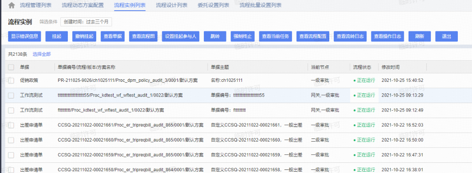Click the 强制终止 button
This screenshot has height=173, width=472.
tap(242, 36)
